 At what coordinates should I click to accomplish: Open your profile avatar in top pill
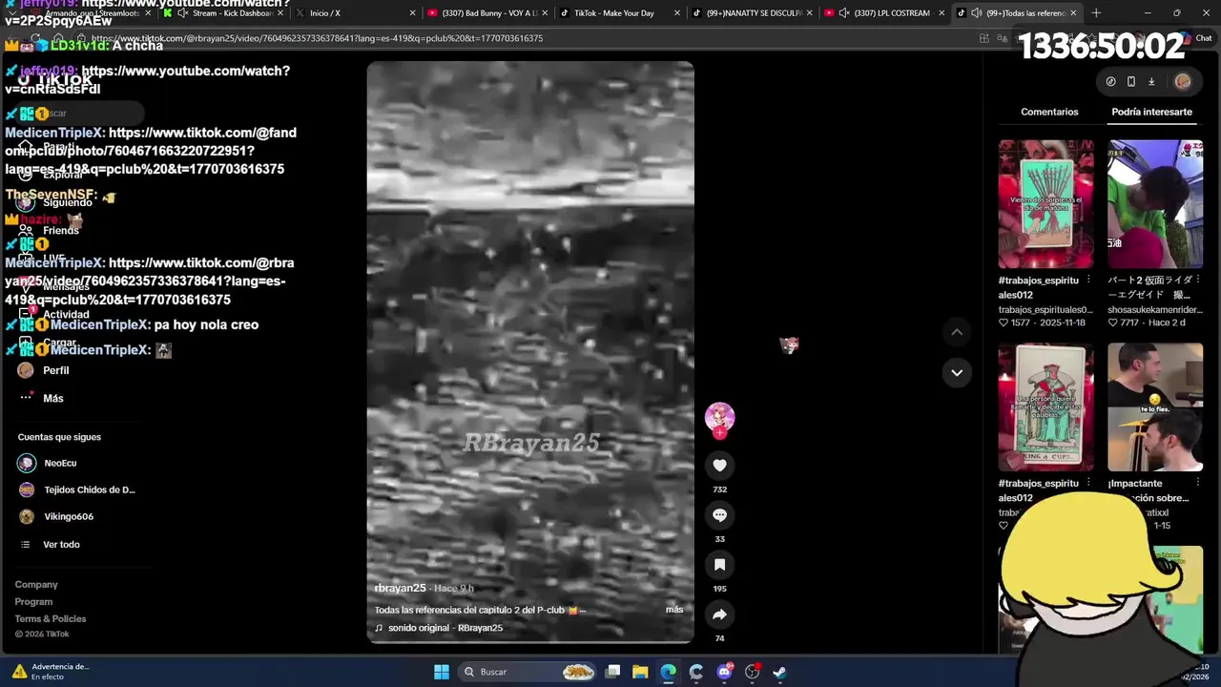pyautogui.click(x=1183, y=82)
